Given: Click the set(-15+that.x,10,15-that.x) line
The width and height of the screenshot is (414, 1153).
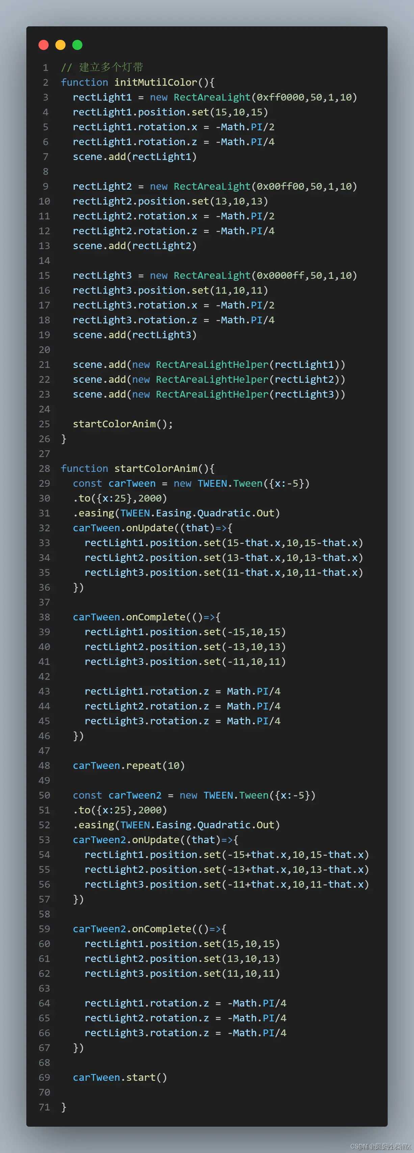Looking at the screenshot, I should [x=227, y=855].
